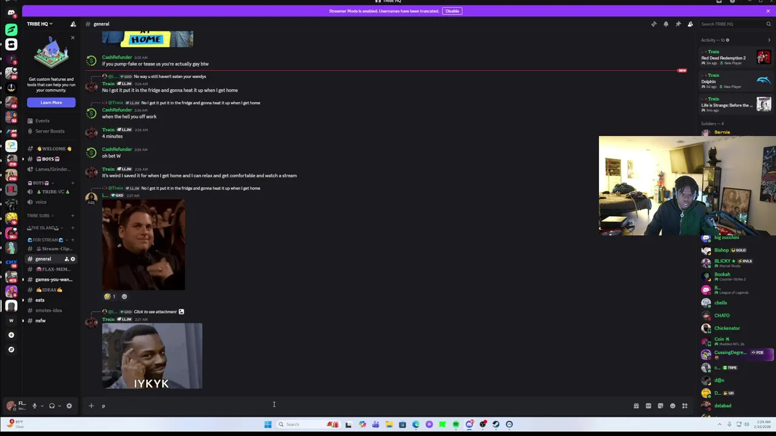Toggle microphone mute
This screenshot has width=776, height=436.
(x=35, y=406)
